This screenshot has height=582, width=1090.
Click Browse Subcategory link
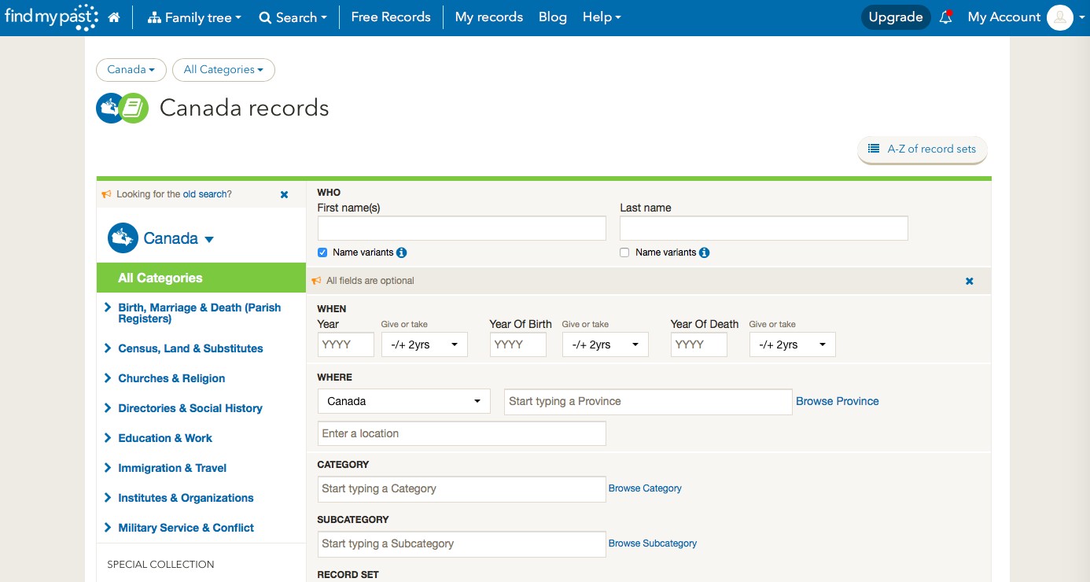[653, 543]
